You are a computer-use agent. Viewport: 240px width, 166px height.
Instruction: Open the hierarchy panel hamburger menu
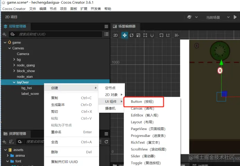point(106,27)
